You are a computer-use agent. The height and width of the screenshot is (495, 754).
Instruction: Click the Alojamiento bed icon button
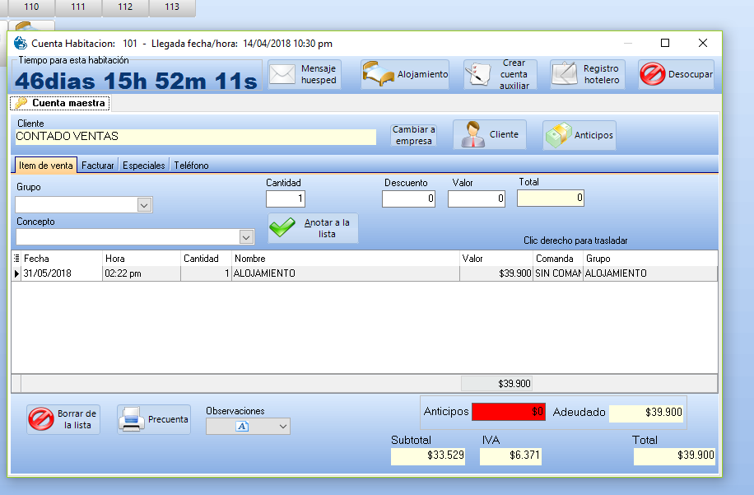tap(405, 74)
